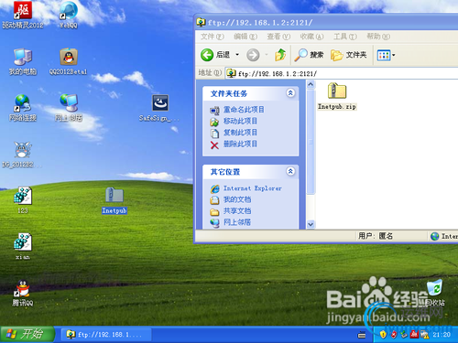Screen dimensions: 458x343
Task: Click the forward arrow toolbar button
Action: 253,55
